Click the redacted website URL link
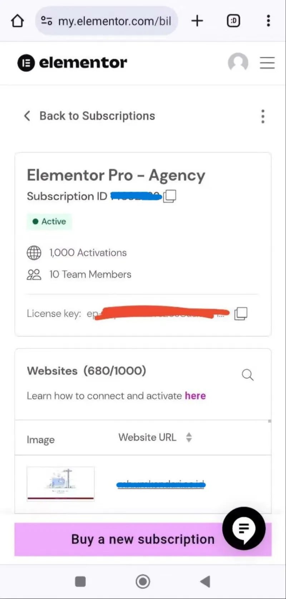This screenshot has width=286, height=599. tap(161, 485)
